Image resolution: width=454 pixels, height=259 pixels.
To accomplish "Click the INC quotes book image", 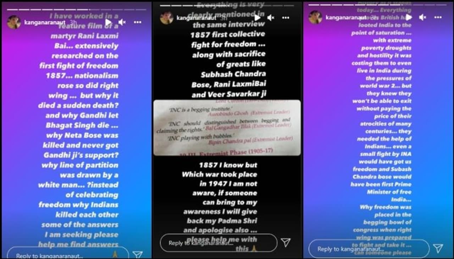I will (x=227, y=128).
